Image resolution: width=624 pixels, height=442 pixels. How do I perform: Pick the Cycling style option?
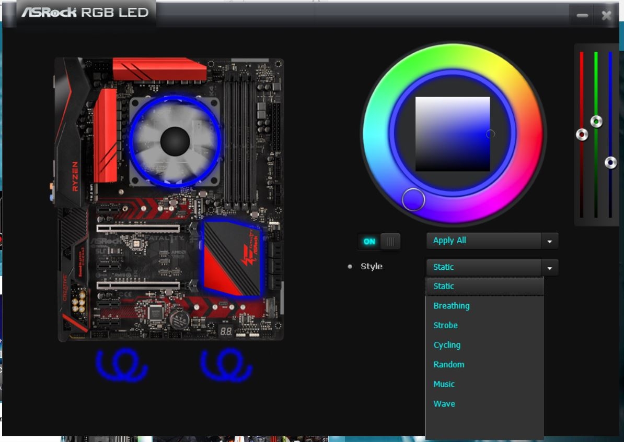coord(447,345)
